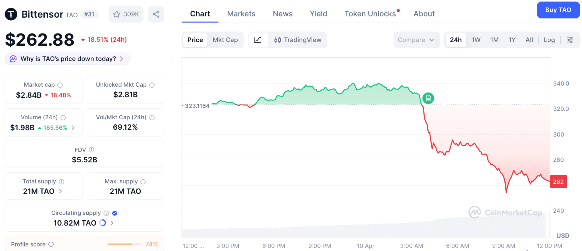
Task: Switch to Token Unlocks tab
Action: tap(370, 14)
